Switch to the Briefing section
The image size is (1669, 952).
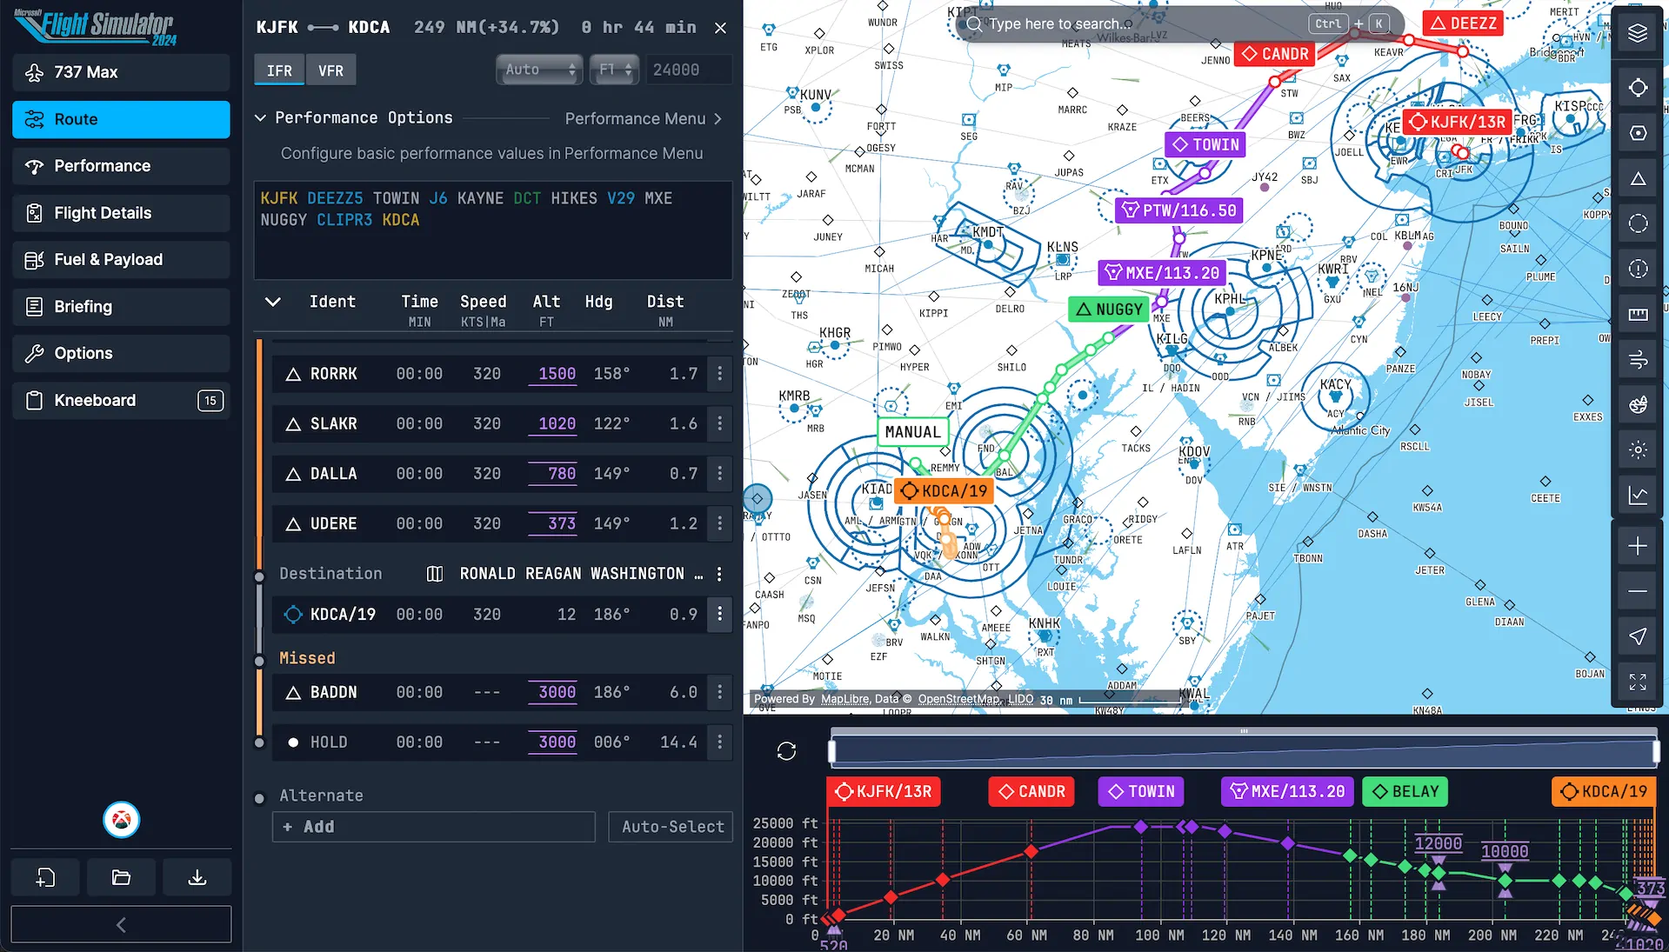click(121, 306)
